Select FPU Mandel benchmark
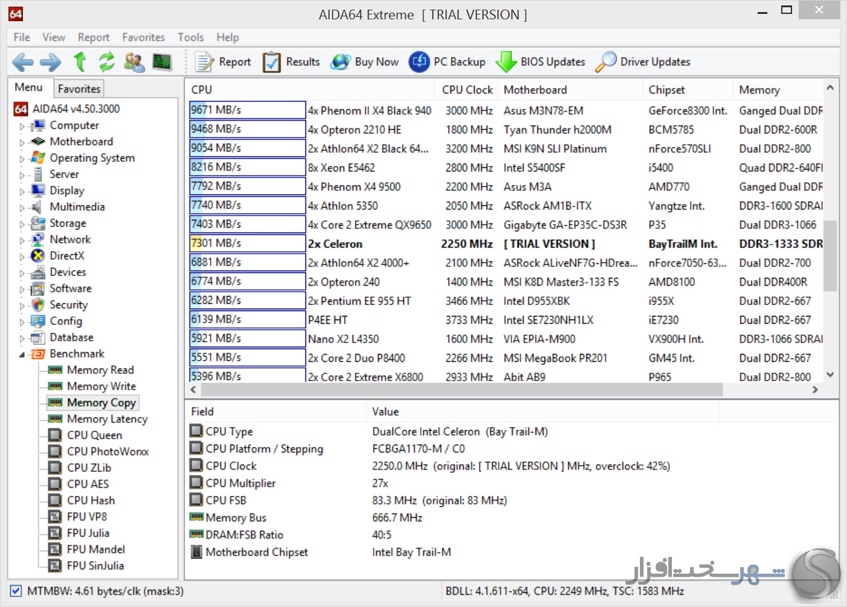The width and height of the screenshot is (847, 607). click(x=96, y=549)
